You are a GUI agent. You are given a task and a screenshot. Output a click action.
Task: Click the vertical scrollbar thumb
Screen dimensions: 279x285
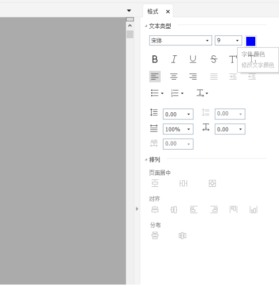coord(130,34)
